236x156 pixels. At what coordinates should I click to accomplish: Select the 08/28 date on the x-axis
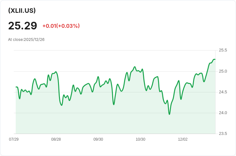[56, 139]
